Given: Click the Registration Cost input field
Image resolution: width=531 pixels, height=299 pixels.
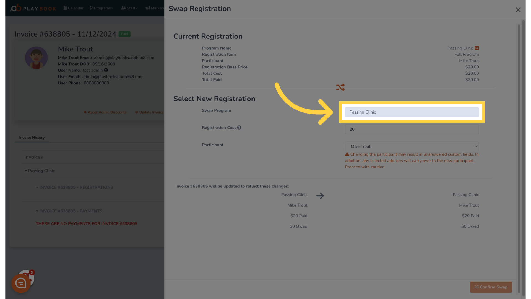Looking at the screenshot, I should click(412, 129).
